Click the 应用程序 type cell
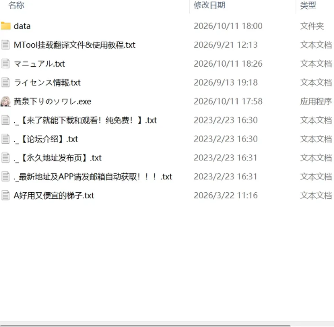 click(316, 101)
